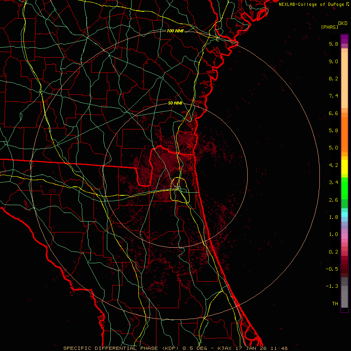Click the 6.6 value on the scale
The height and width of the screenshot is (351, 351).
tap(333, 113)
